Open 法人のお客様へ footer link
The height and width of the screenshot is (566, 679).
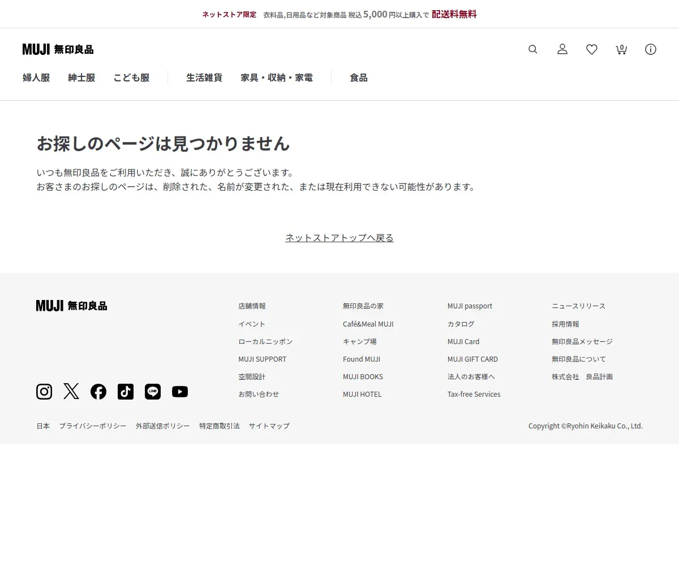[x=471, y=376]
